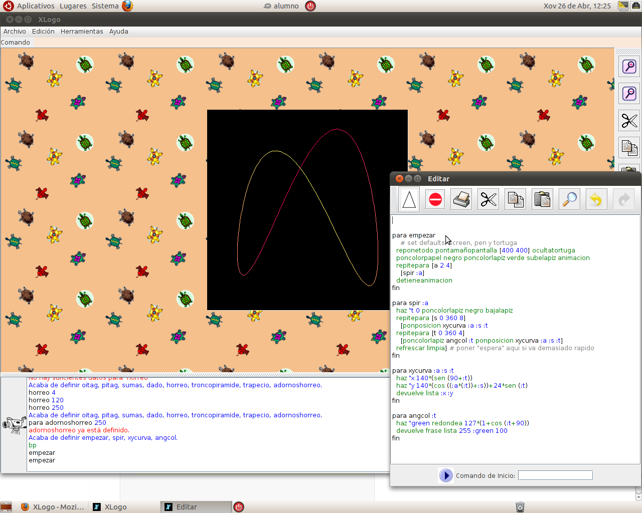Click the 'horreo 250' history entry
The width and height of the screenshot is (642, 513).
click(46, 408)
